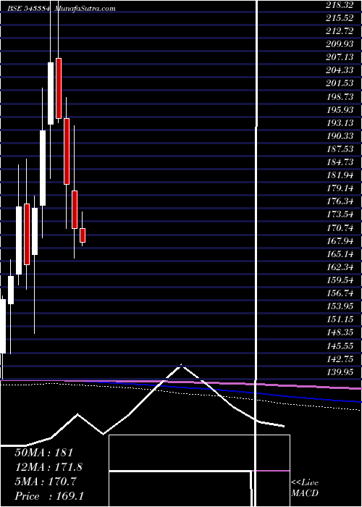Click the 195.93 price label

tap(340, 109)
